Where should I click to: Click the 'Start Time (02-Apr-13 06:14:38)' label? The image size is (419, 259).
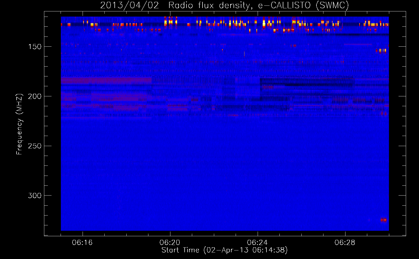(225, 250)
